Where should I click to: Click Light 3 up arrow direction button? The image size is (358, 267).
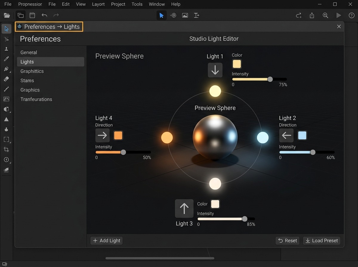coord(184,208)
